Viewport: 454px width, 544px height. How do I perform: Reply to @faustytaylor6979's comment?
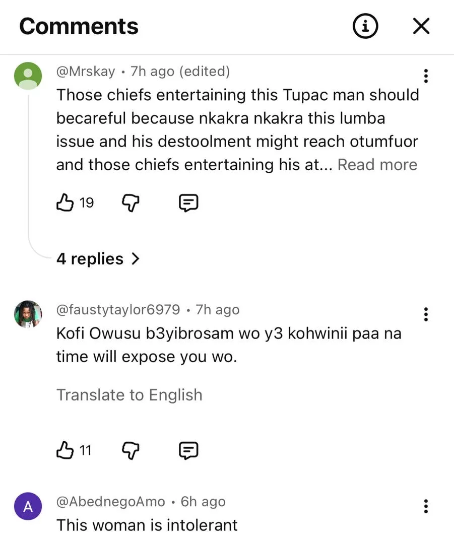(189, 450)
